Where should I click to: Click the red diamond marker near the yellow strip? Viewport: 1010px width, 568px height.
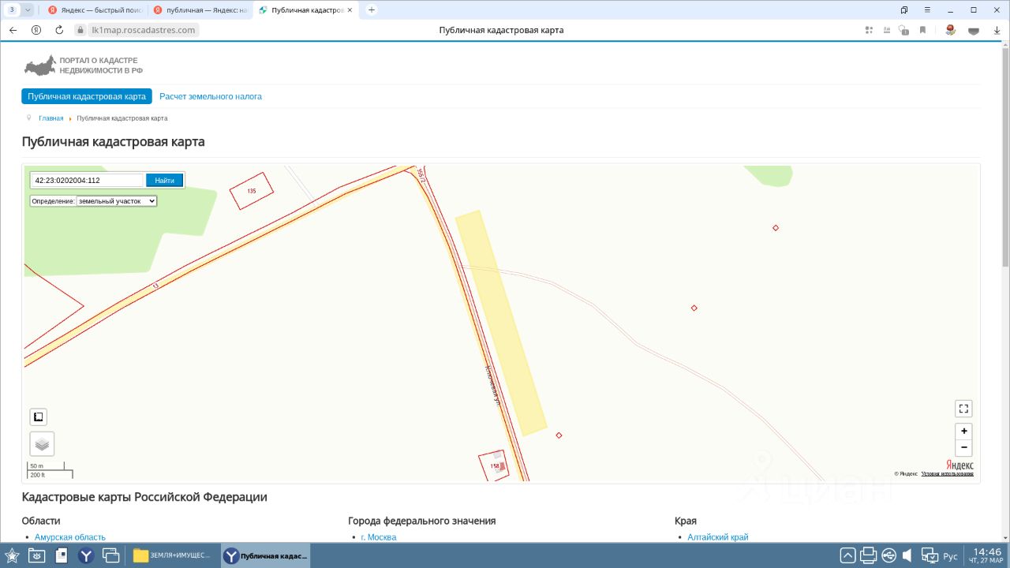[559, 435]
